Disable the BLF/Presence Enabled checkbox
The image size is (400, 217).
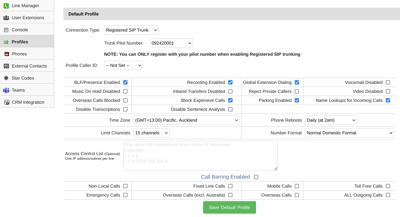point(125,82)
